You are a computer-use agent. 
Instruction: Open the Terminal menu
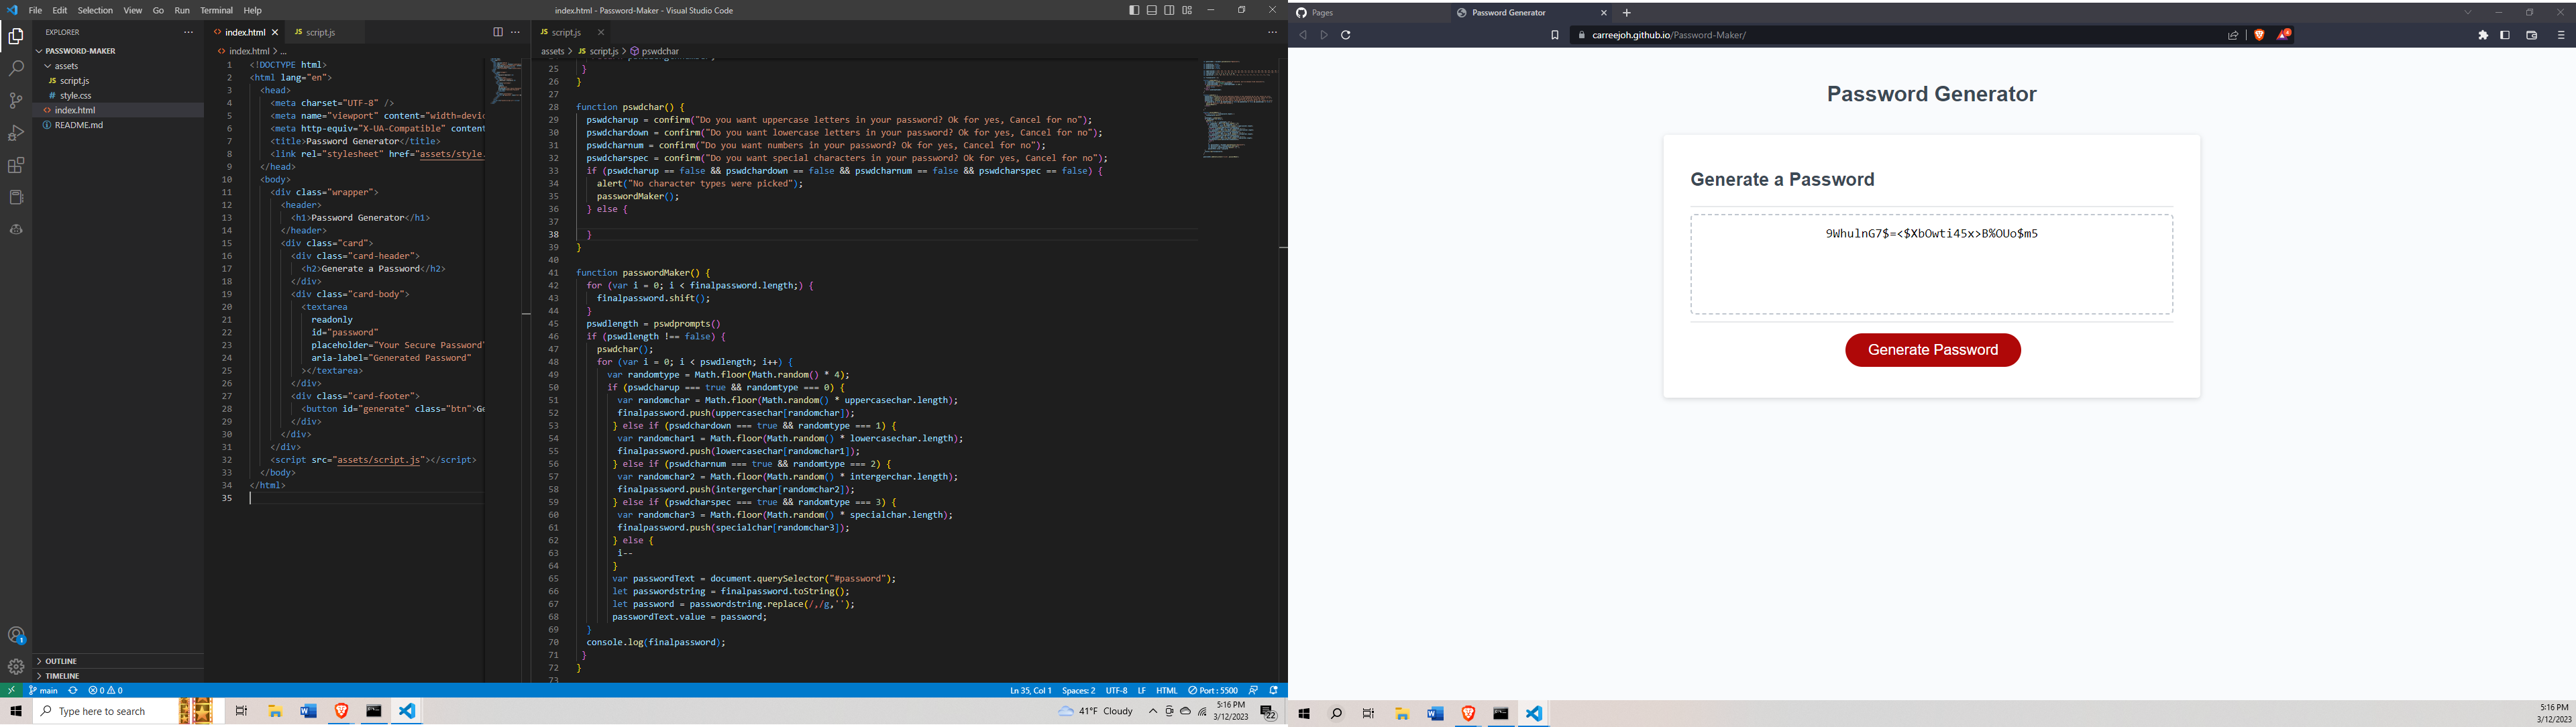(216, 10)
